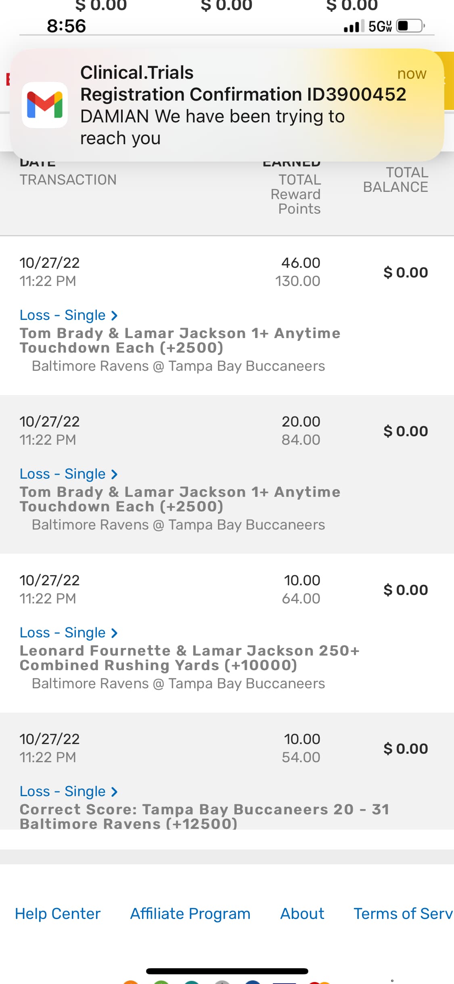Open Loss - Single link for the 20.00 bet
The width and height of the screenshot is (454, 984).
[x=63, y=474]
